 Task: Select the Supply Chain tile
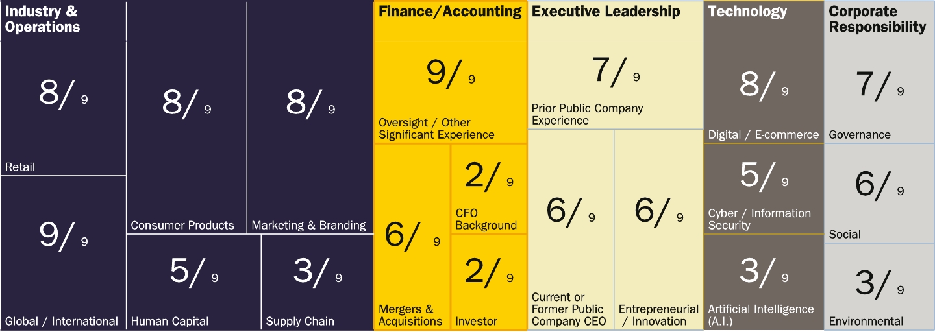tap(317, 282)
